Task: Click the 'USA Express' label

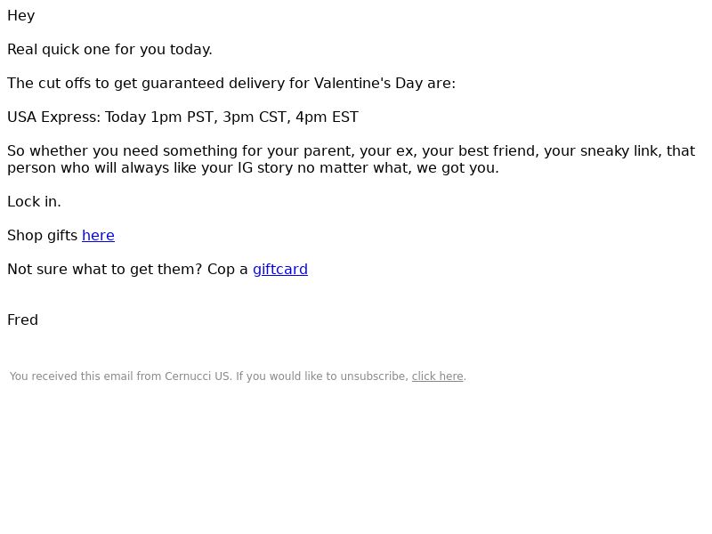Action: (x=53, y=117)
